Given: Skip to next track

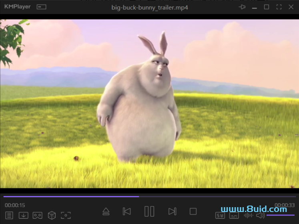Looking at the screenshot, I should (x=173, y=212).
